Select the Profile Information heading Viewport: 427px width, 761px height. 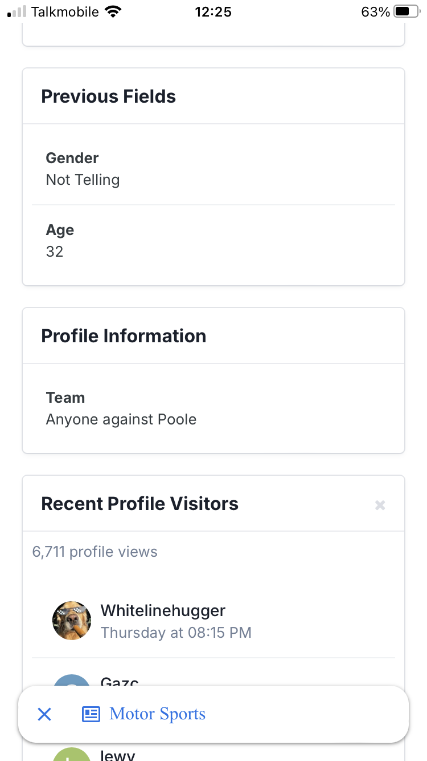pyautogui.click(x=124, y=336)
